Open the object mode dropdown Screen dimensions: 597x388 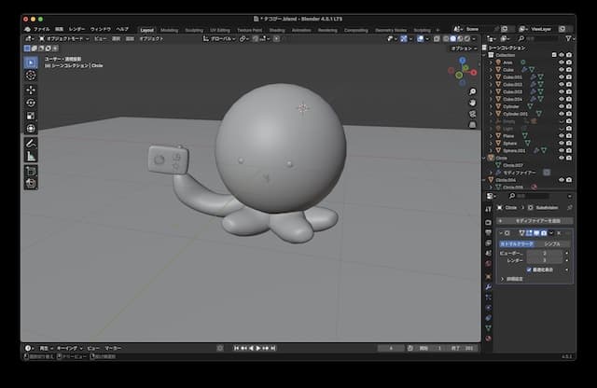tap(64, 39)
